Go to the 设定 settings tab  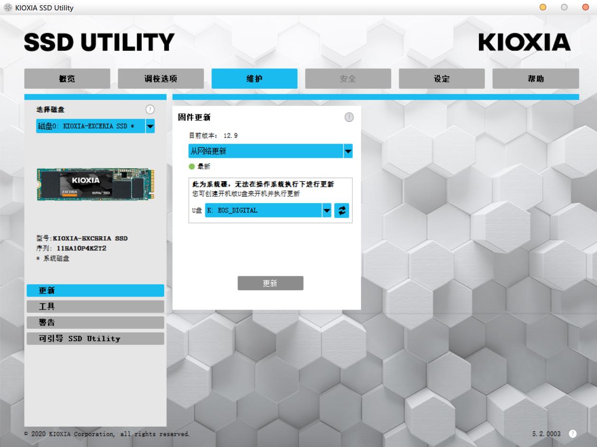[x=441, y=79]
